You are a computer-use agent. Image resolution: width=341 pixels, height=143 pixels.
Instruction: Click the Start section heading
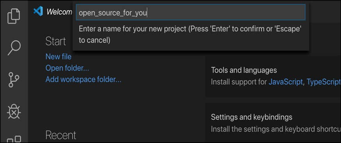point(56,41)
